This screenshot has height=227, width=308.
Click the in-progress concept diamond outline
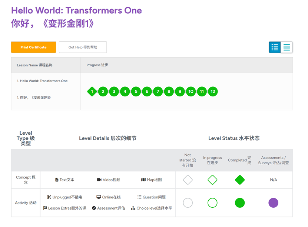click(x=212, y=180)
